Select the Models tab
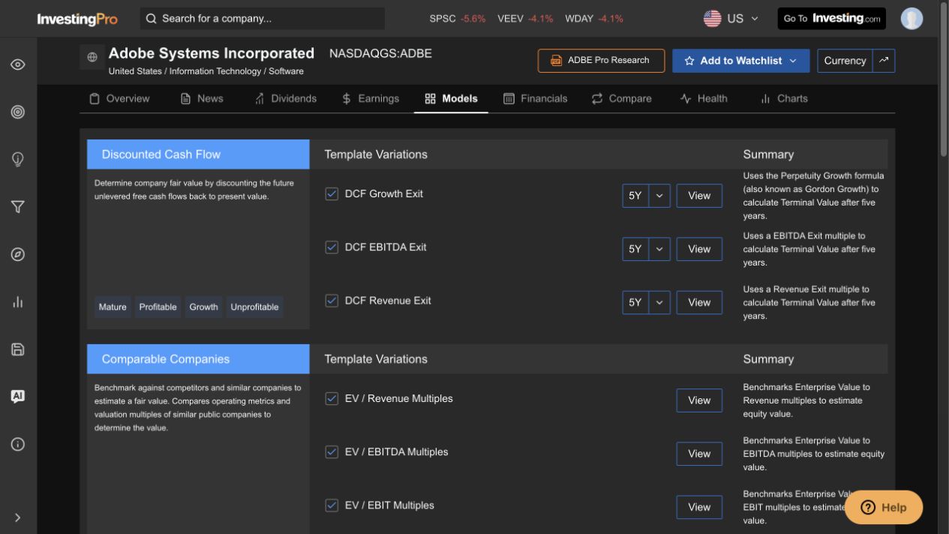This screenshot has width=949, height=534. (x=451, y=98)
